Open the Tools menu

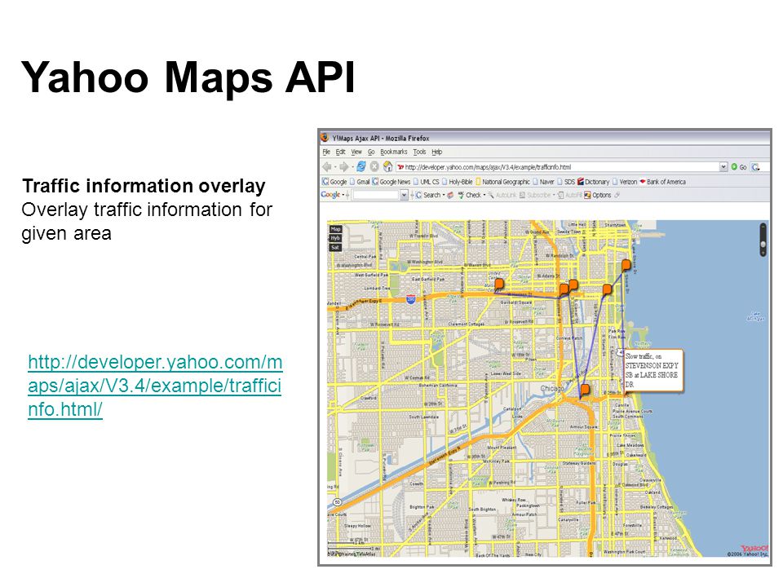coord(419,152)
